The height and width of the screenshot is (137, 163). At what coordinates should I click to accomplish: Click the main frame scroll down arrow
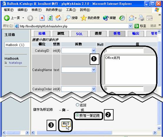click(x=159, y=128)
